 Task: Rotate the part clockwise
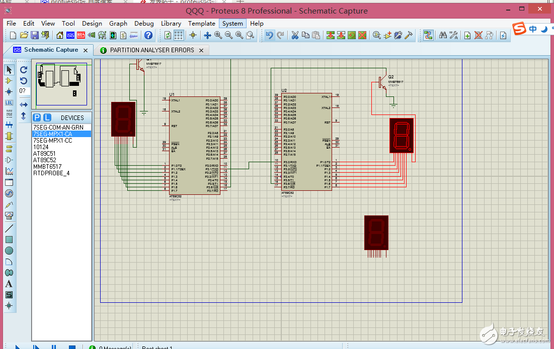[24, 70]
